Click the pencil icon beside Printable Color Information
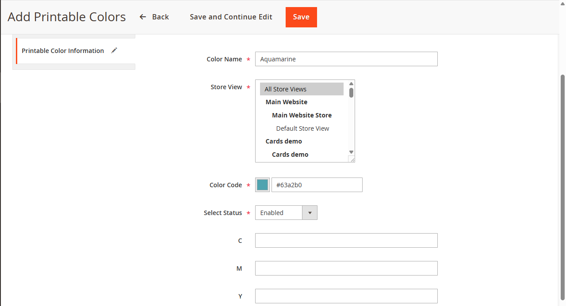566x306 pixels. (x=114, y=50)
